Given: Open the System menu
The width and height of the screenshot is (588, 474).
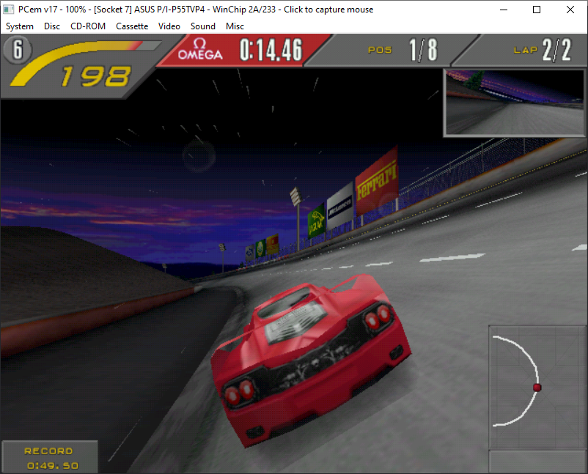Looking at the screenshot, I should 20,26.
